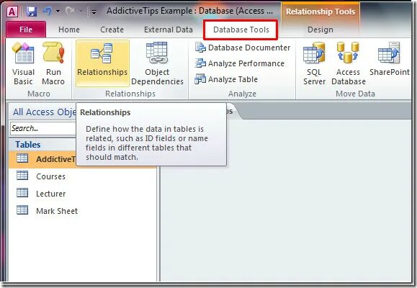Click the Database Documenter icon
Viewport: 417px width, 288px height.
click(200, 48)
